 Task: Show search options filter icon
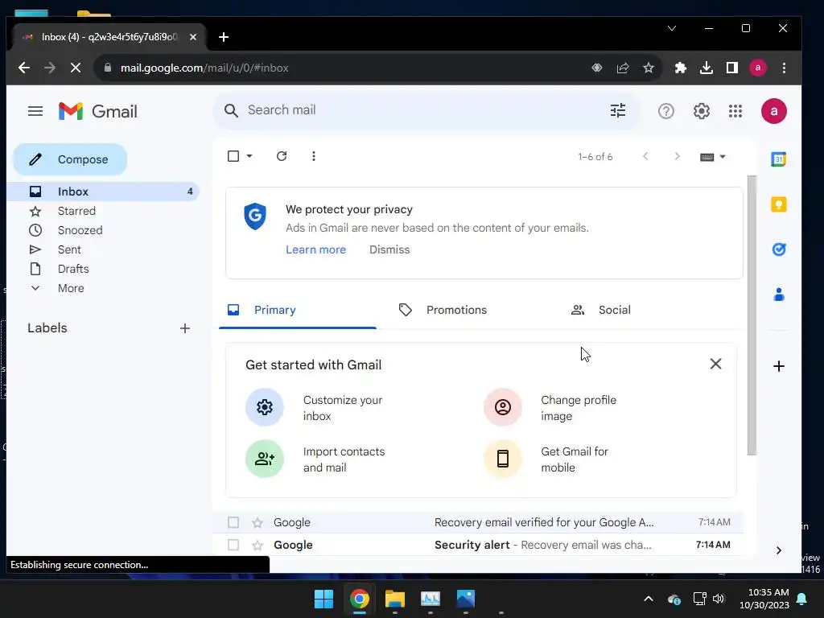click(x=618, y=110)
